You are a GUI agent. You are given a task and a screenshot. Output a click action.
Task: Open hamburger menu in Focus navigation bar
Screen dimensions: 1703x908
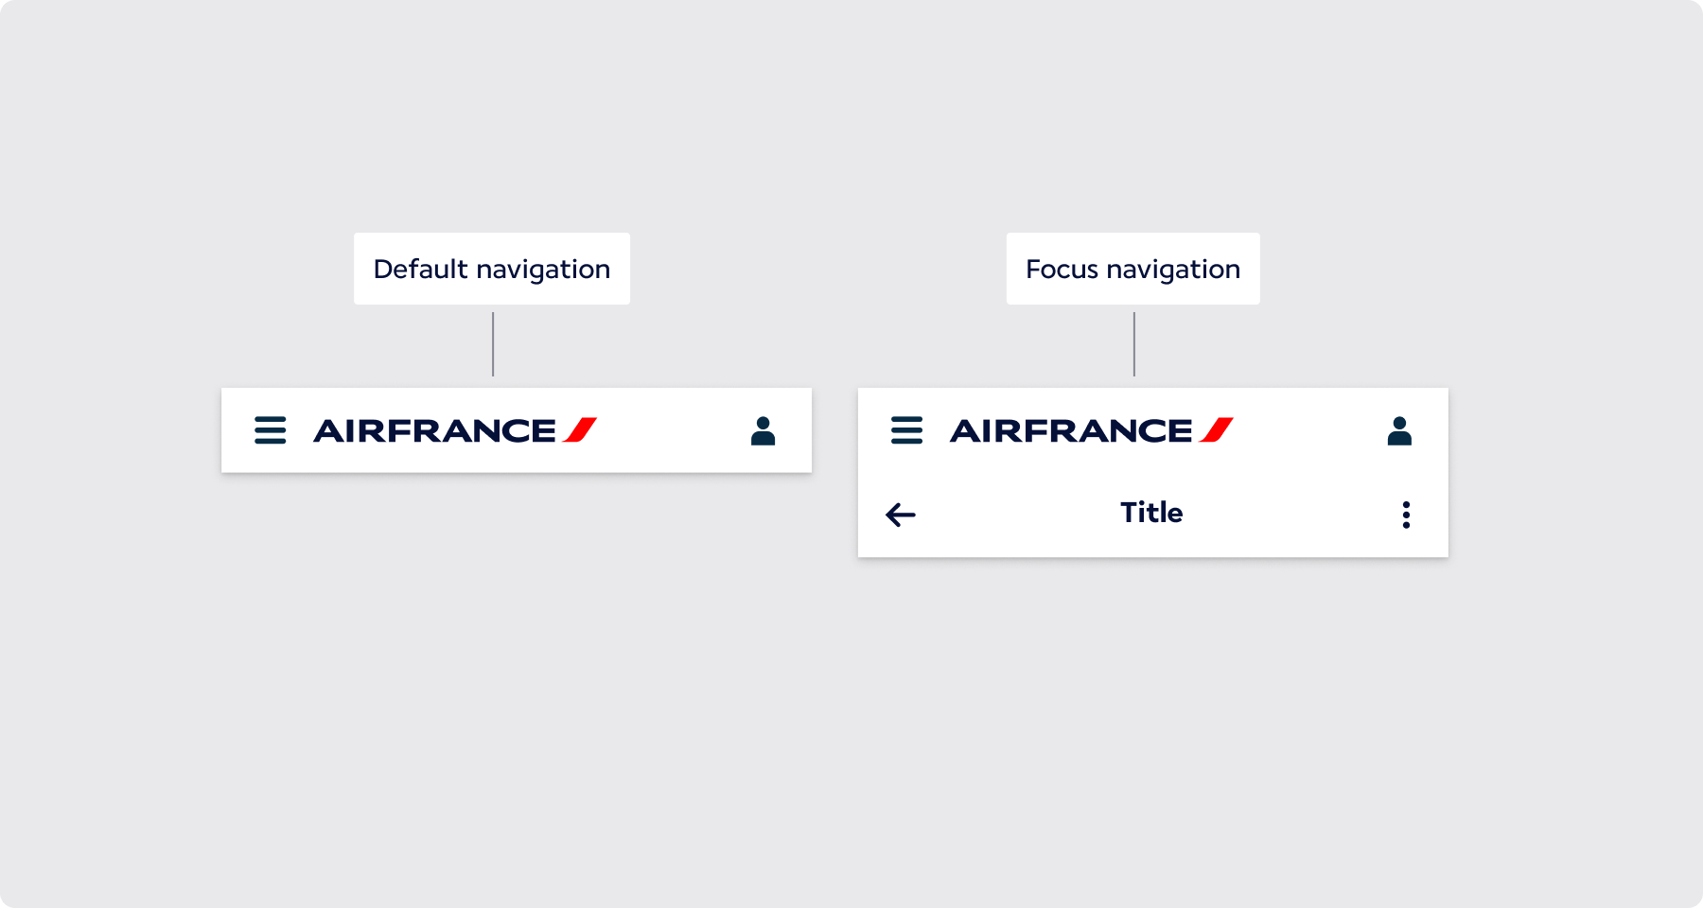click(x=906, y=430)
